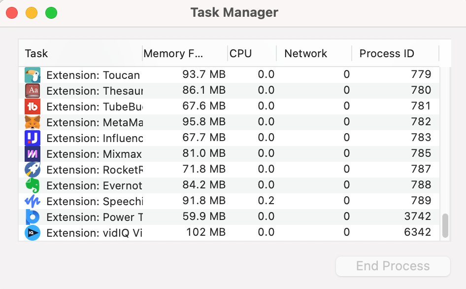The width and height of the screenshot is (466, 289).
Task: Select the RocketReach rocket icon
Action: (x=33, y=170)
